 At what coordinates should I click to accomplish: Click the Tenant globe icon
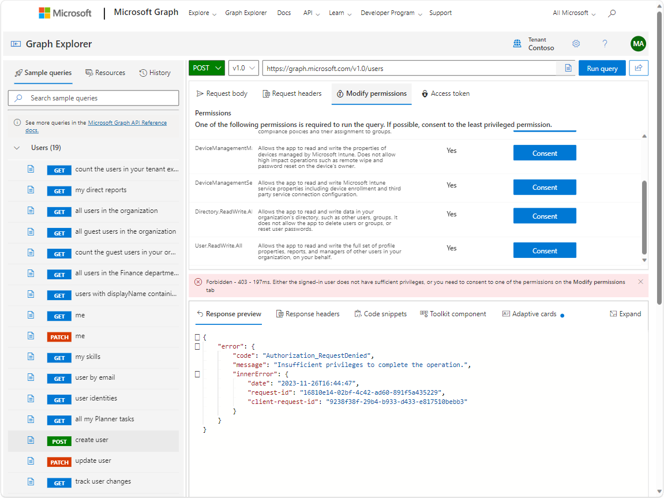[x=517, y=44]
